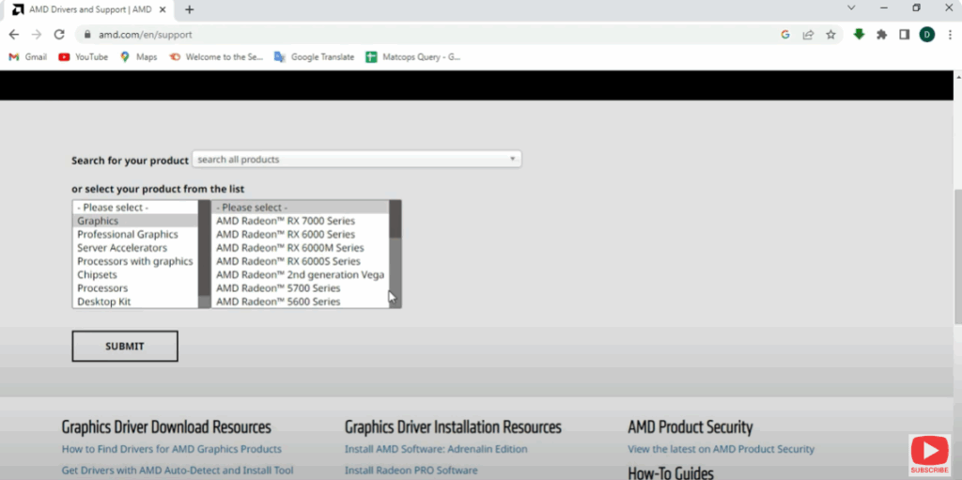This screenshot has height=480, width=962.
Task: Select Server Accelerators category
Action: tap(135, 248)
